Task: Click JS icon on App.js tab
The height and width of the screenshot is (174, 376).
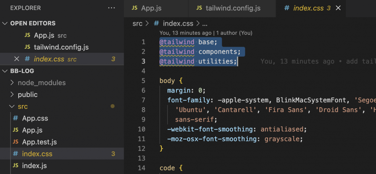Action: point(134,8)
